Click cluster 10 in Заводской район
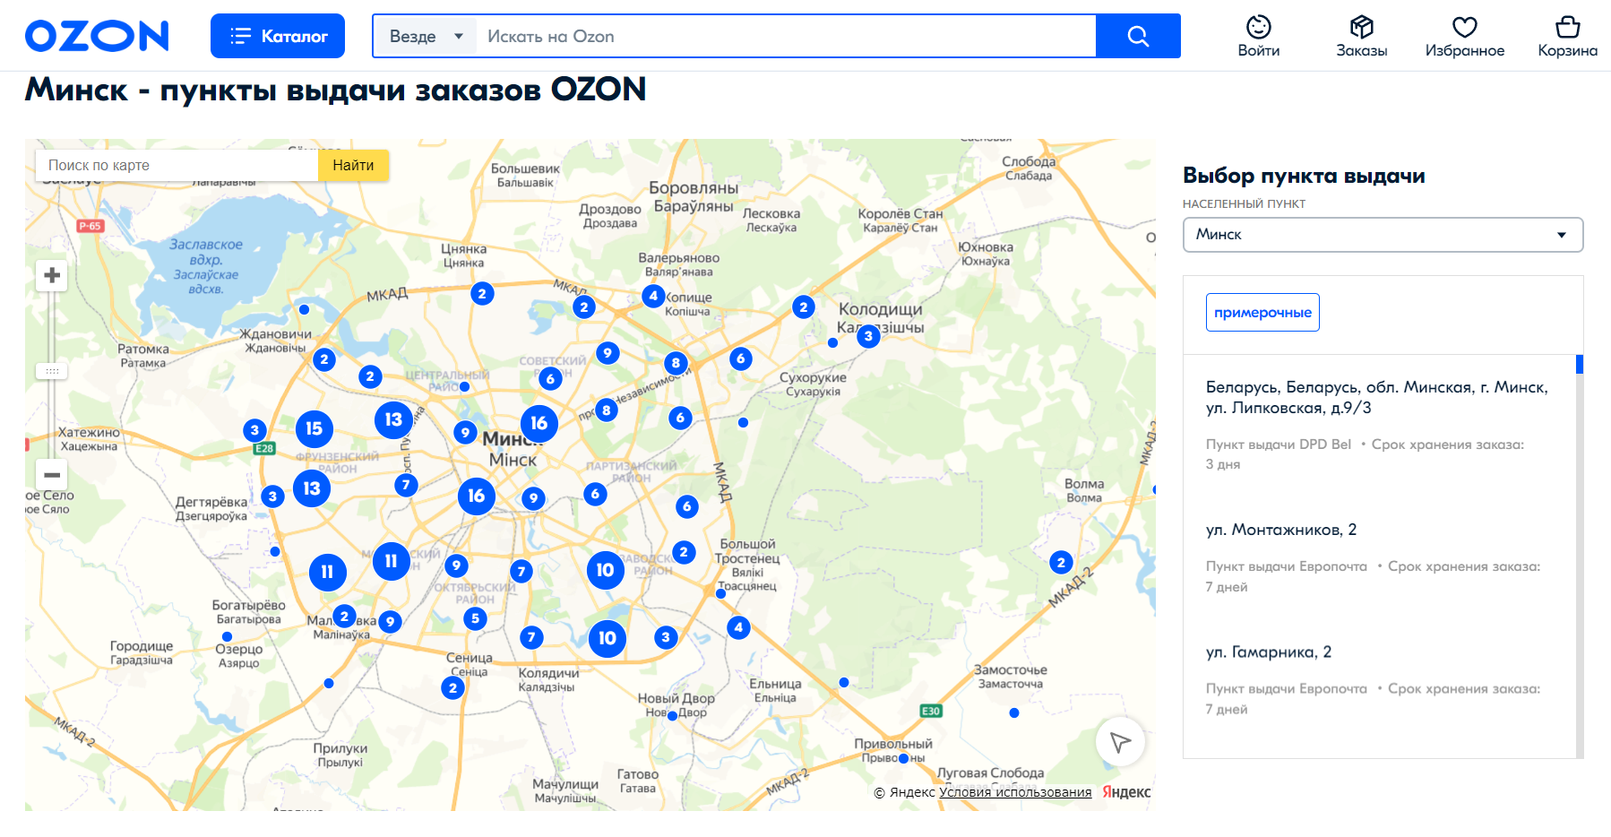1611x837 pixels. (606, 570)
